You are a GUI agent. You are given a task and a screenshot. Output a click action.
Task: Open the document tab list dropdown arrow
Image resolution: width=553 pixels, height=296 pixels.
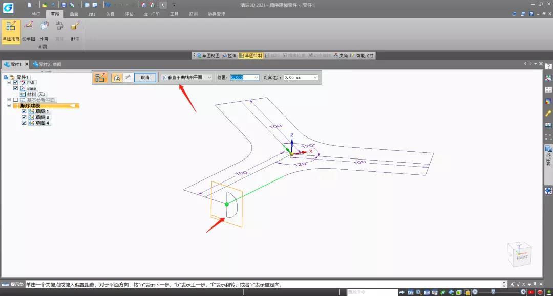536,64
